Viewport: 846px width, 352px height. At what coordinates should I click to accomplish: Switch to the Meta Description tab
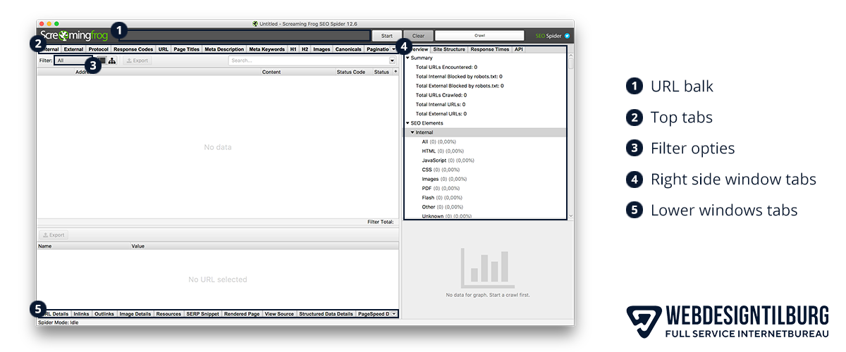click(224, 49)
